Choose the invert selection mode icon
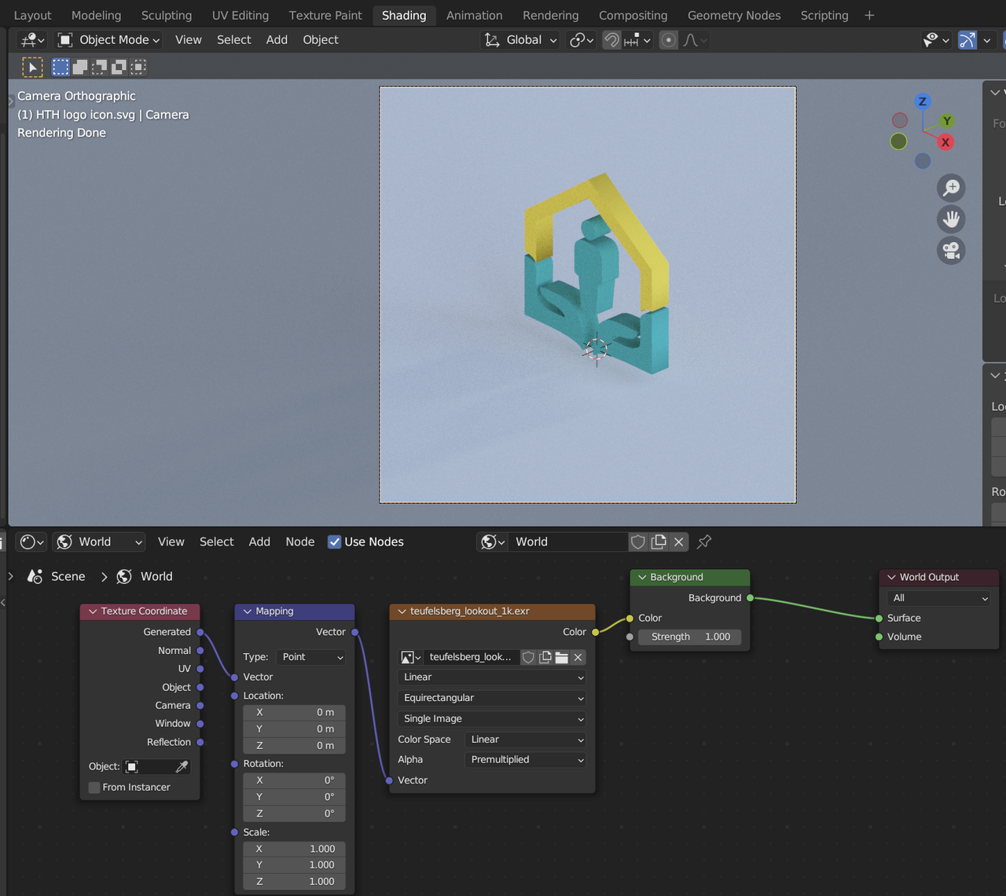 point(119,68)
